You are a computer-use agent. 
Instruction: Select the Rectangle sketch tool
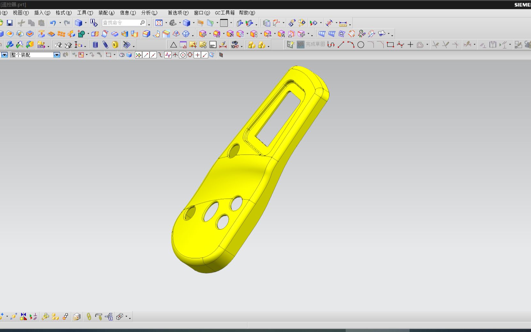pyautogui.click(x=390, y=45)
